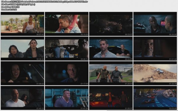
Task: Select the thumbnail at 00:53:57
Action: click(111, 49)
